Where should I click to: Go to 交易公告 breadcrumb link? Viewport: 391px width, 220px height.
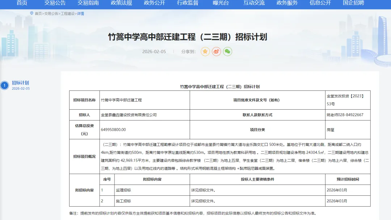click(x=51, y=14)
